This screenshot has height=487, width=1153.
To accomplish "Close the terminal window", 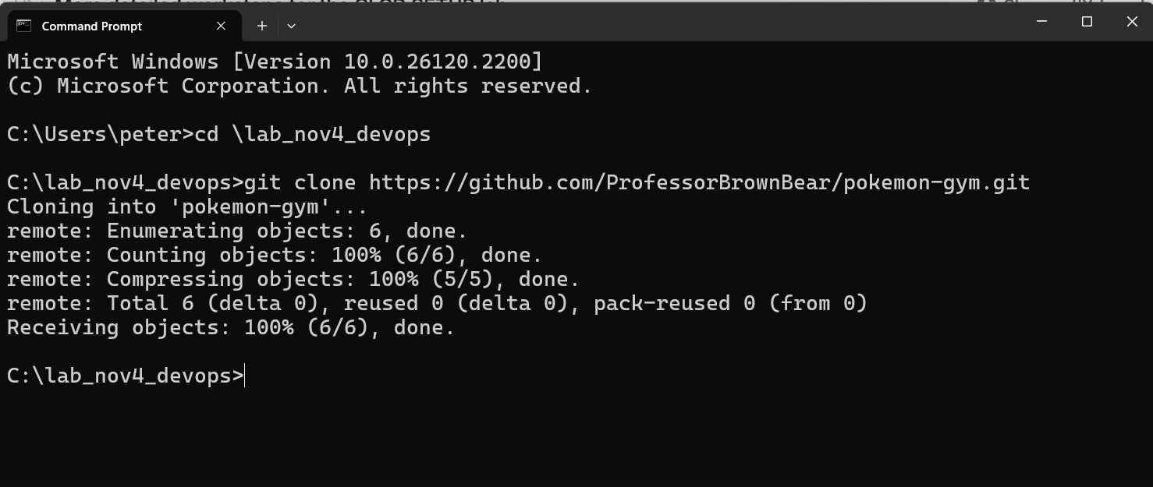I will [1132, 22].
